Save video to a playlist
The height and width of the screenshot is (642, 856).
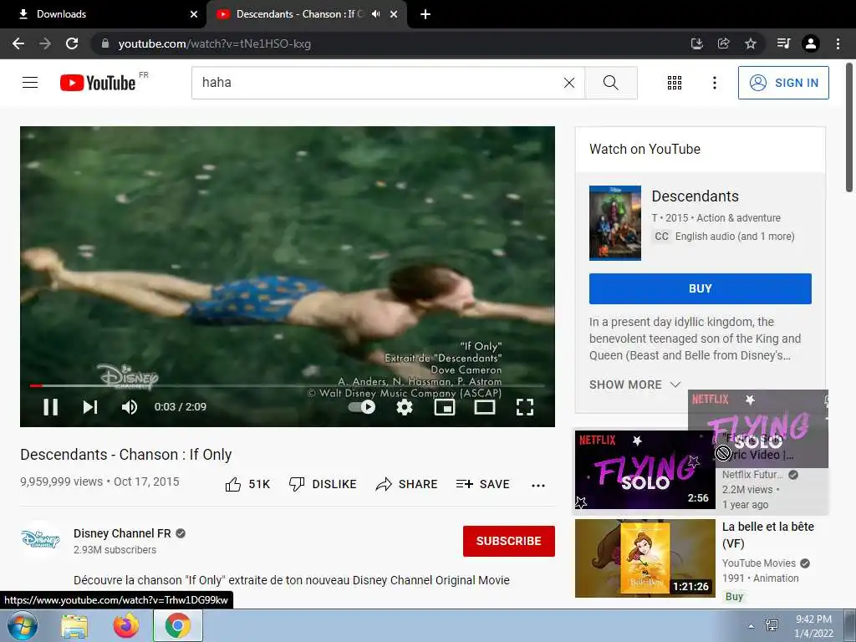pyautogui.click(x=482, y=484)
